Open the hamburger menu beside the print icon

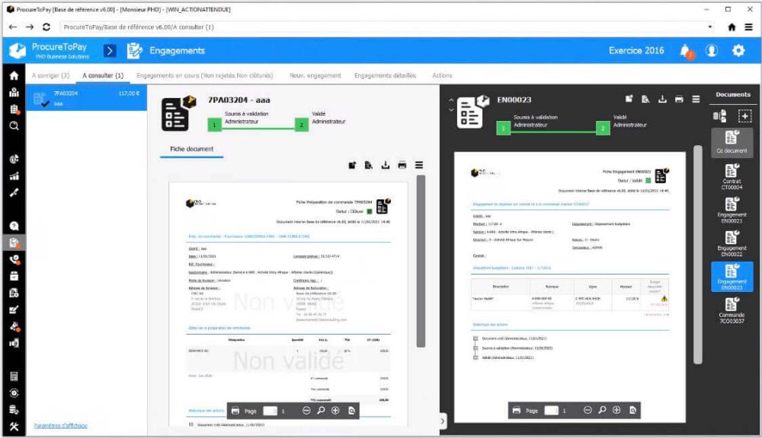pos(698,100)
